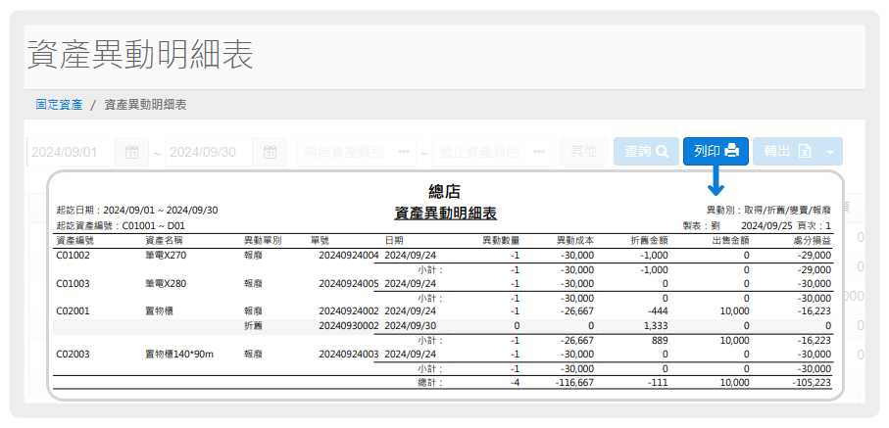This screenshot has height=428, width=889.
Task: Click the 資產編號 column header
Action: tap(74, 240)
